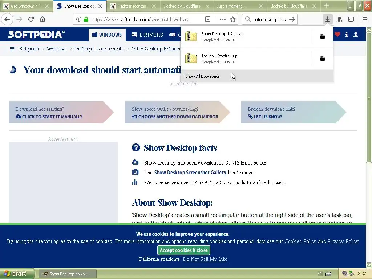Viewport: 372px width, 279px height.
Task: Click the Windows breadcrumb link
Action: (x=56, y=49)
